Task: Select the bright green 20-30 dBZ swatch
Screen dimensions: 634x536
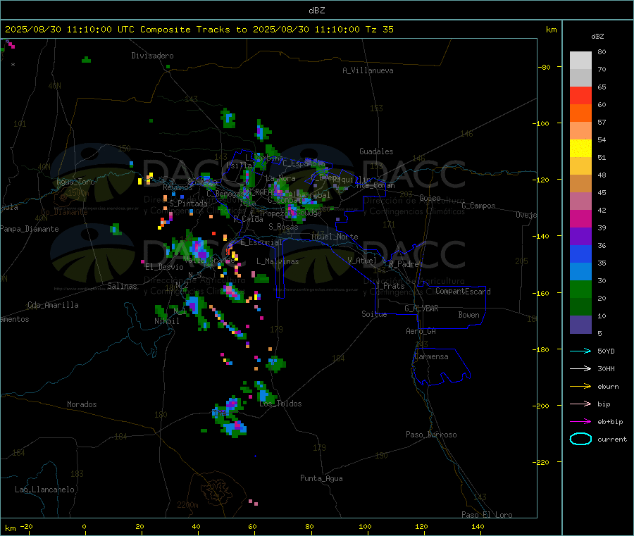Action: [x=580, y=289]
